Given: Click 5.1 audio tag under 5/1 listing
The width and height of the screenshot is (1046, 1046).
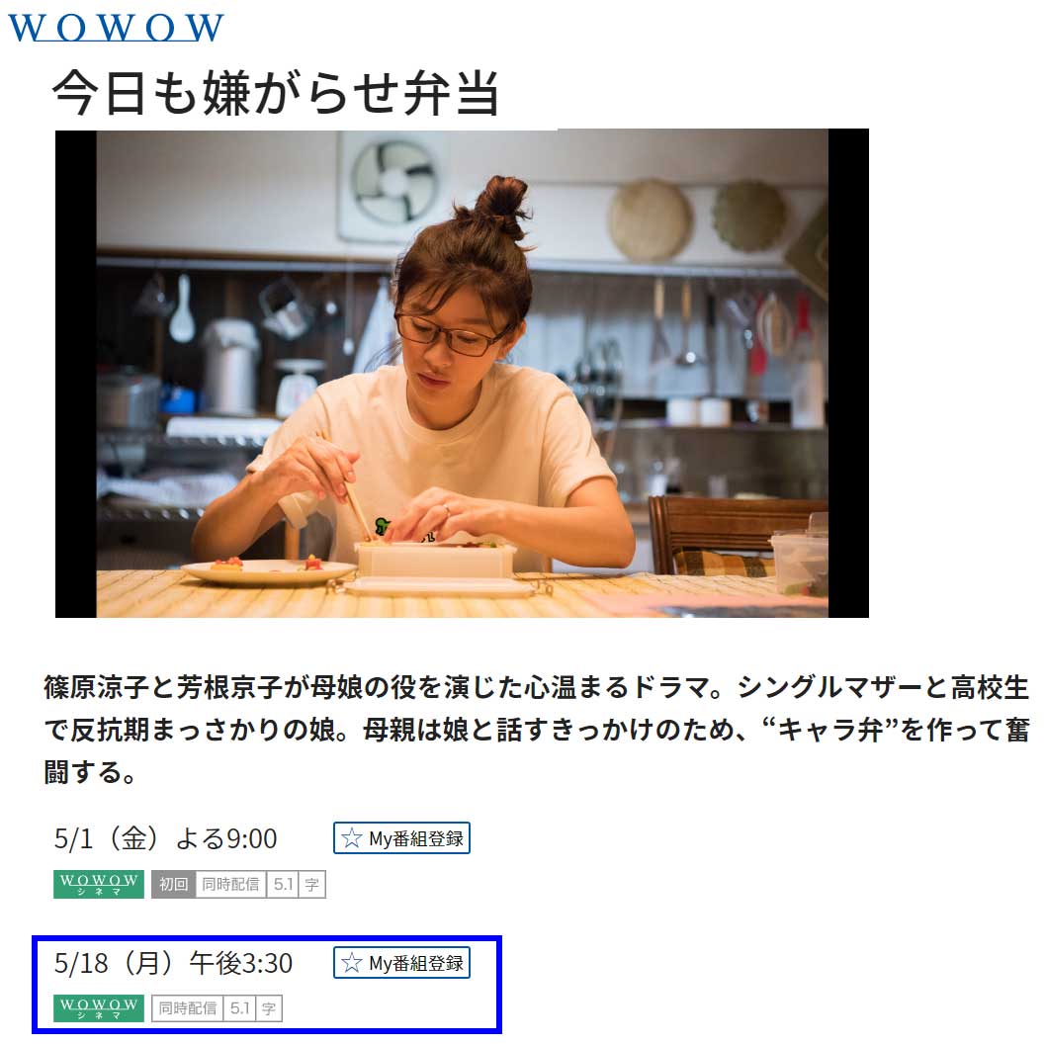Looking at the screenshot, I should [x=283, y=884].
